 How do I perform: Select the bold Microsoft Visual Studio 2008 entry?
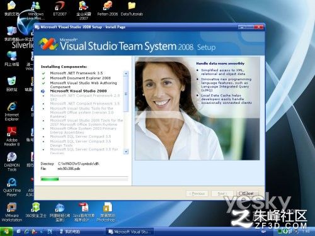(x=78, y=91)
